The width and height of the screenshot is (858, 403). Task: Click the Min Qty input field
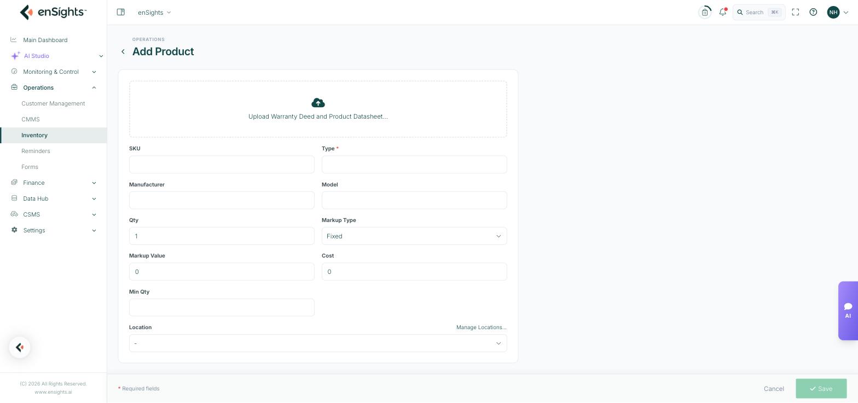click(x=222, y=307)
